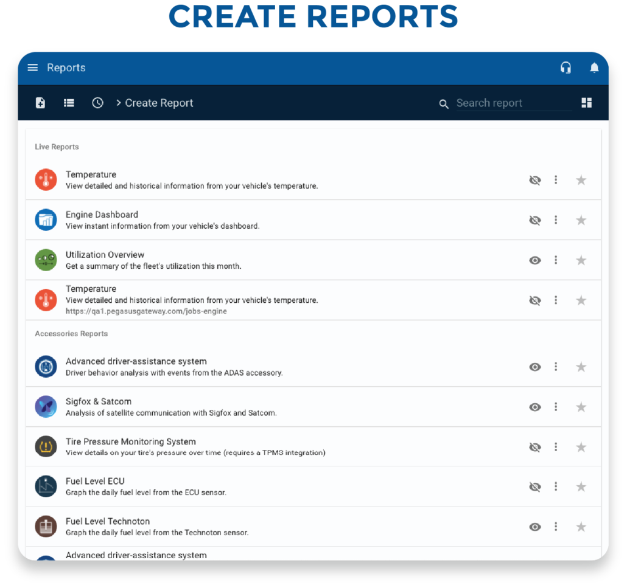Hide the Fuel Level Technoton report
Screen dimensions: 627x588
(535, 527)
